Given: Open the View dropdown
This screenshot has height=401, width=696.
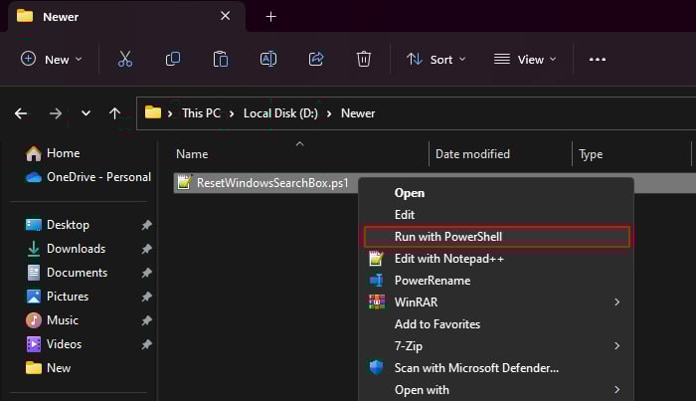Looking at the screenshot, I should click(525, 59).
